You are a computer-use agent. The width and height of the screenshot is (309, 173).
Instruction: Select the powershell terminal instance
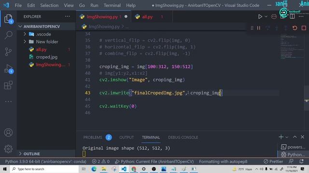pyautogui.click(x=293, y=147)
